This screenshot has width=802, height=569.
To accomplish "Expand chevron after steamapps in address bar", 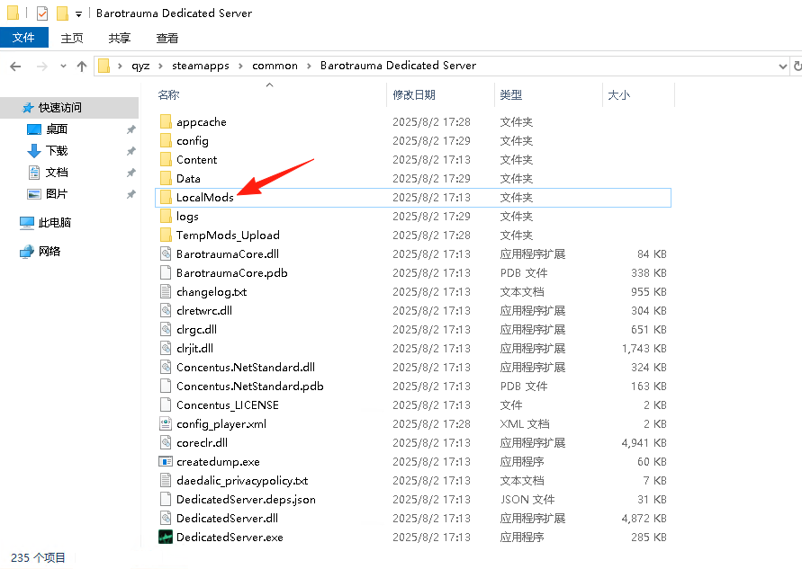I will pyautogui.click(x=240, y=66).
